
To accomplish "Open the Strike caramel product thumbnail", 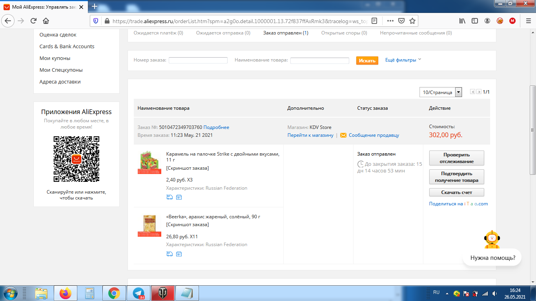I will (x=149, y=162).
